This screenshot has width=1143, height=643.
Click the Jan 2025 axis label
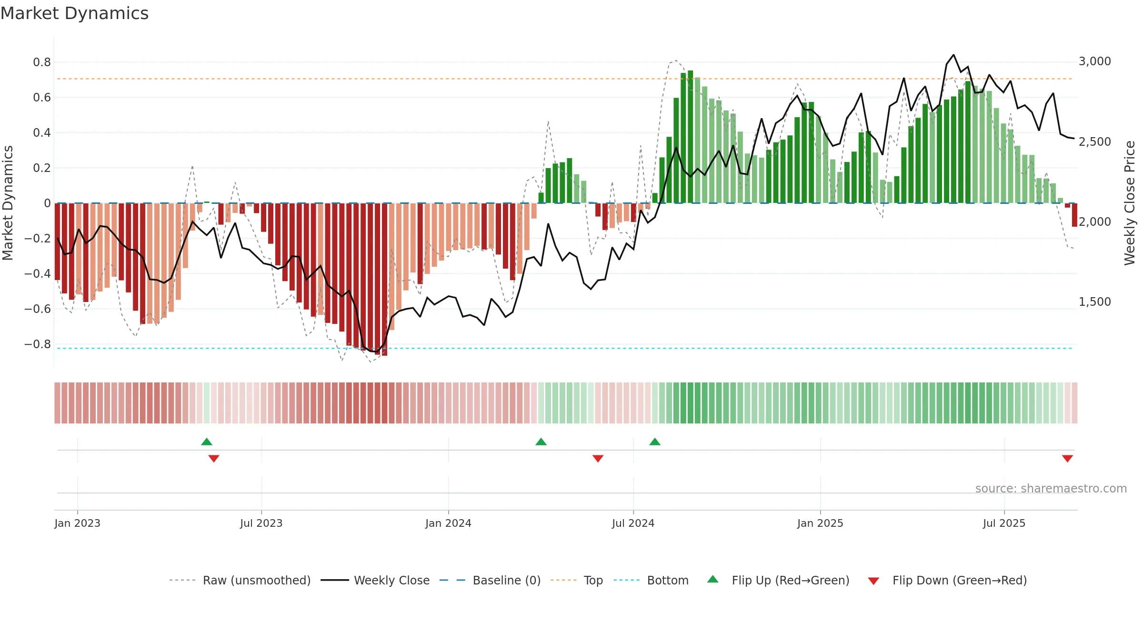pos(820,523)
